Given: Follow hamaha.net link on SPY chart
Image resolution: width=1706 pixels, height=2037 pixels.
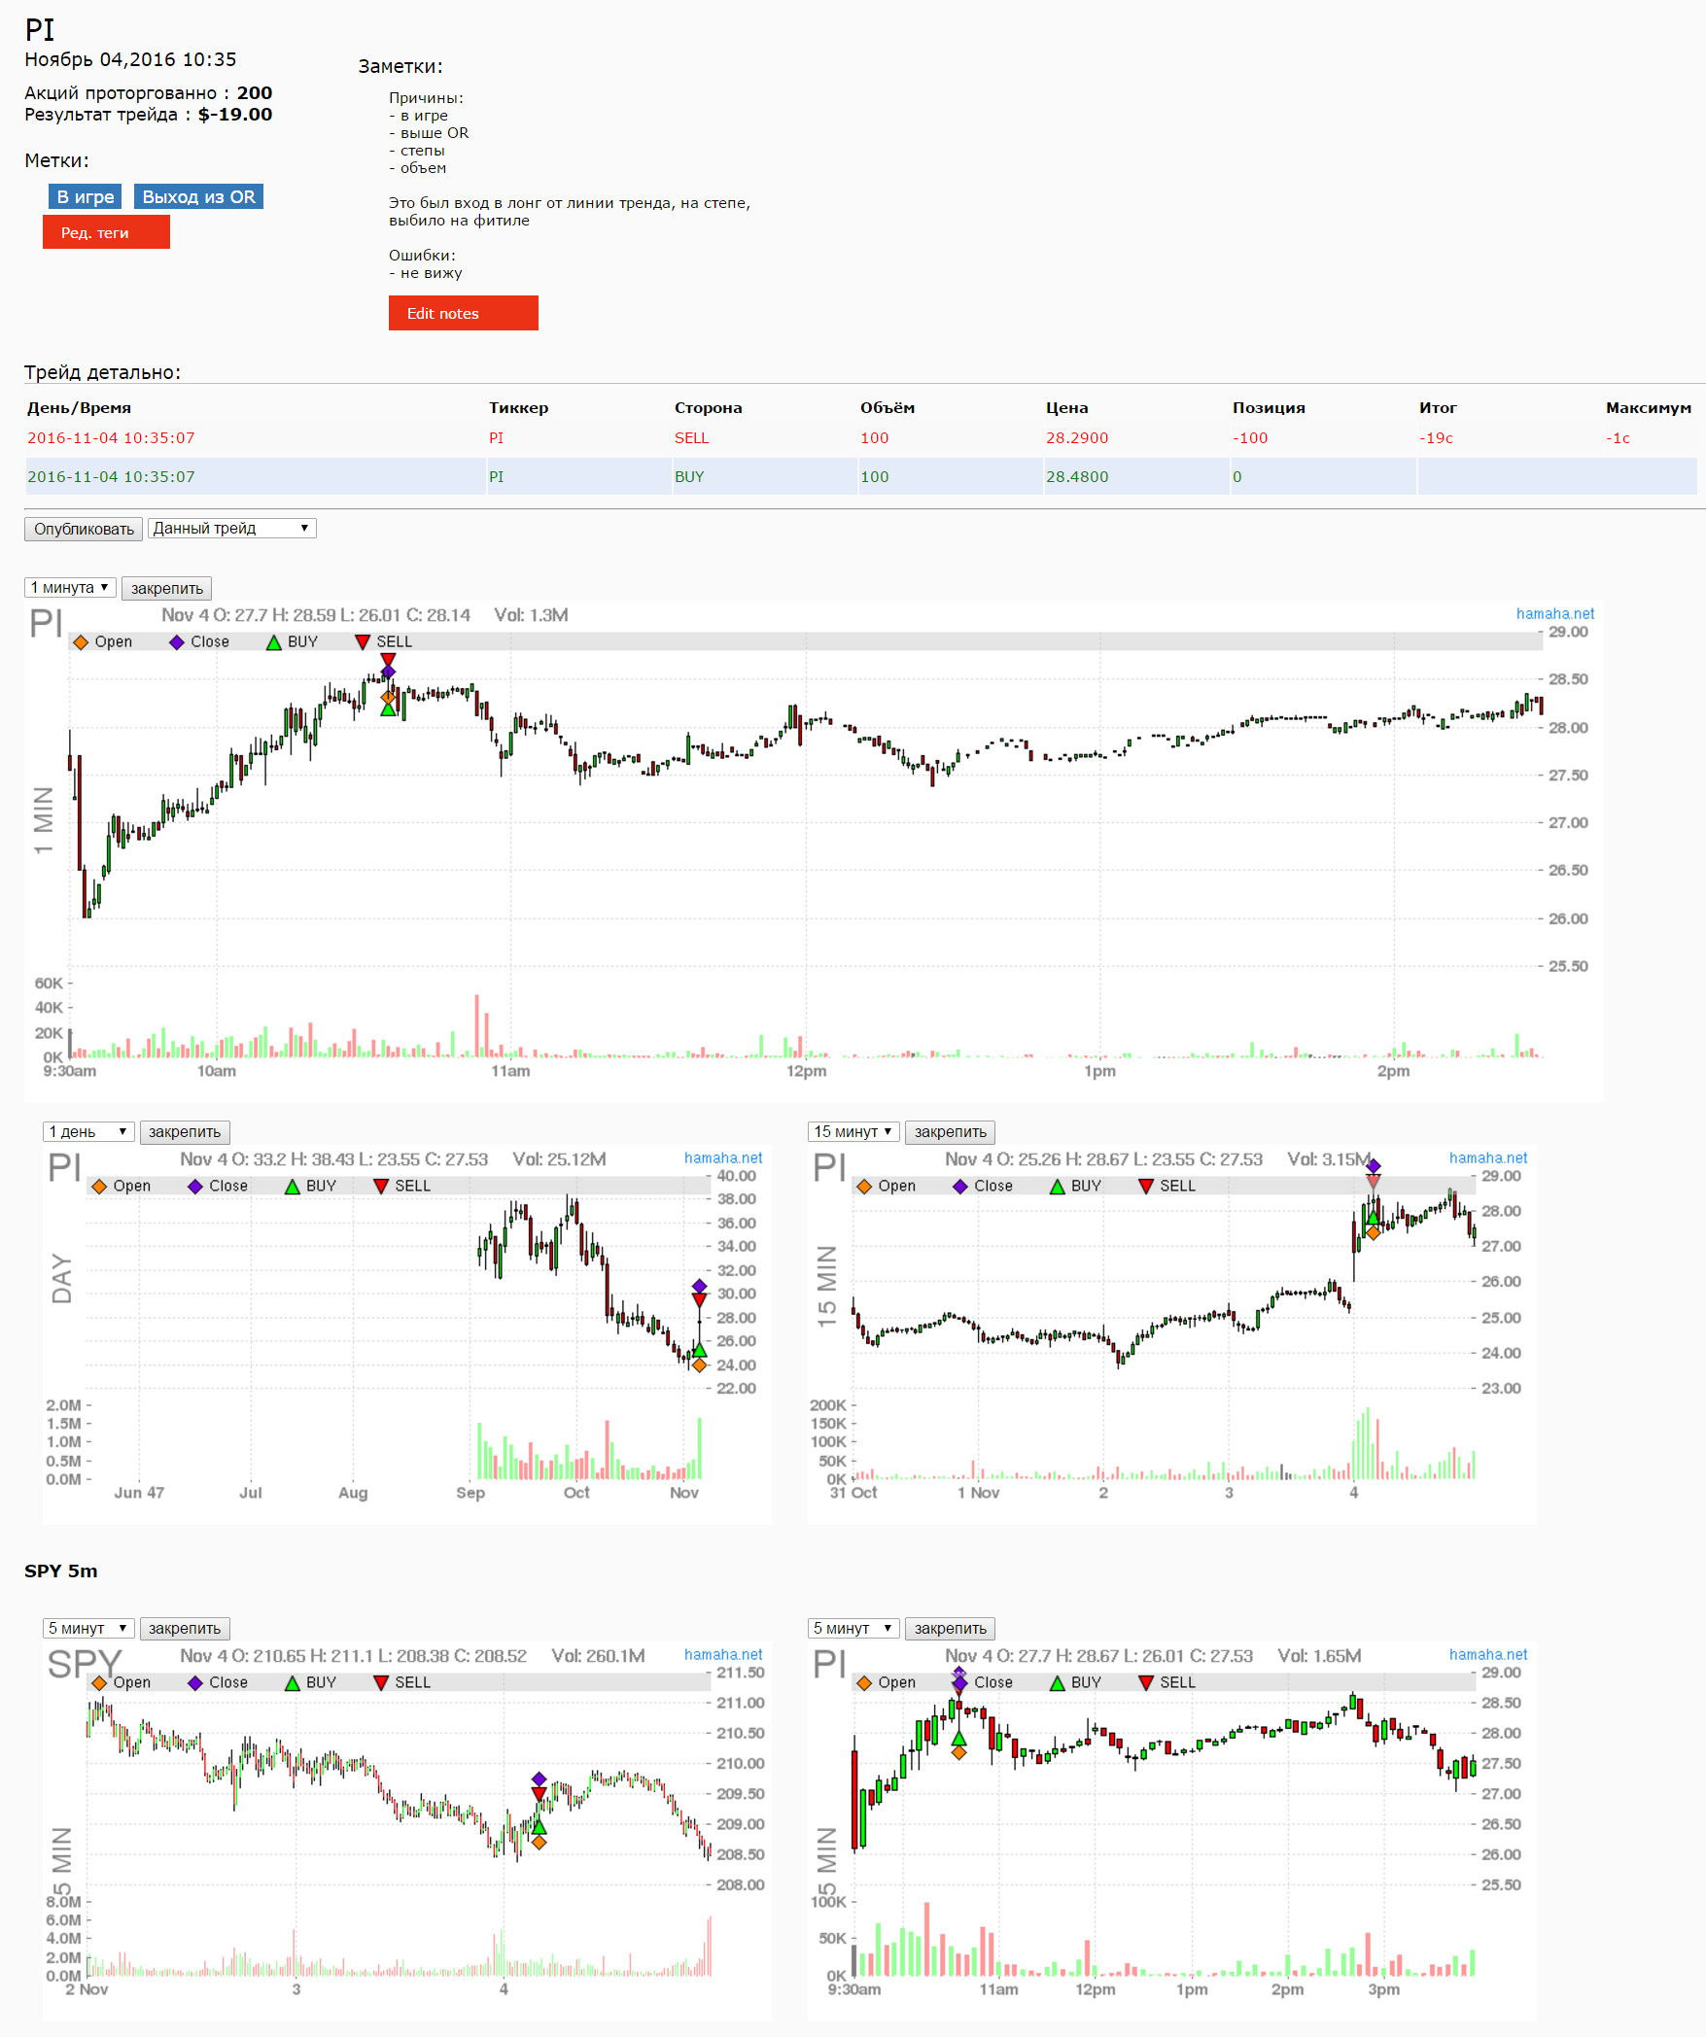Looking at the screenshot, I should 722,1655.
